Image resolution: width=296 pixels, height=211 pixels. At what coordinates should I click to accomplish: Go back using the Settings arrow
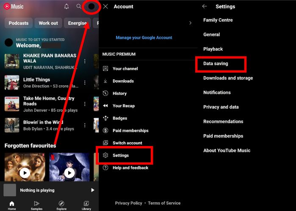[205, 7]
